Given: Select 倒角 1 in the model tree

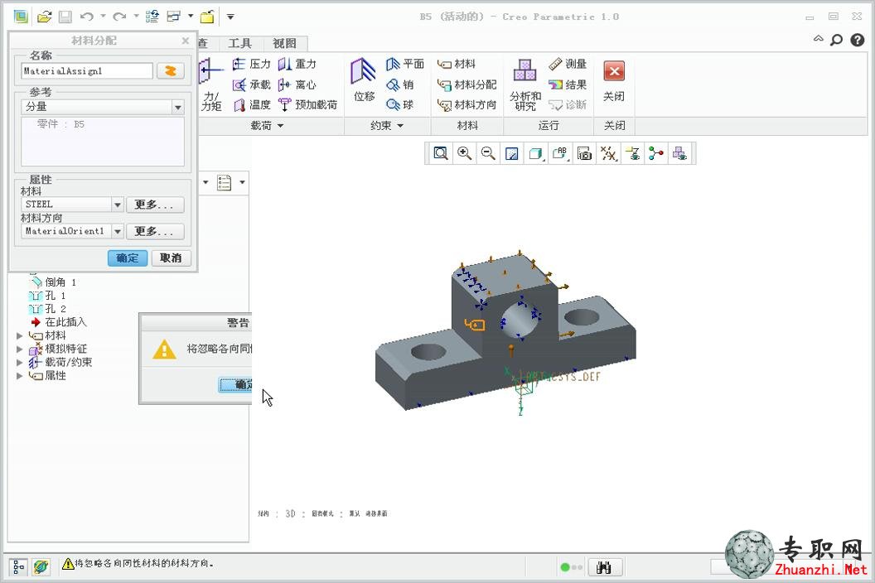Looking at the screenshot, I should (54, 282).
